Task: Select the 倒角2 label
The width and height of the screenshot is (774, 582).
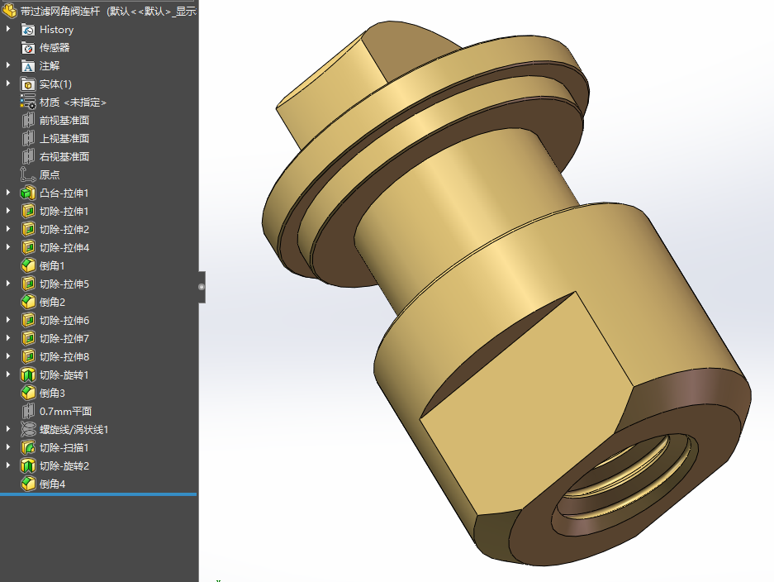Action: point(52,303)
